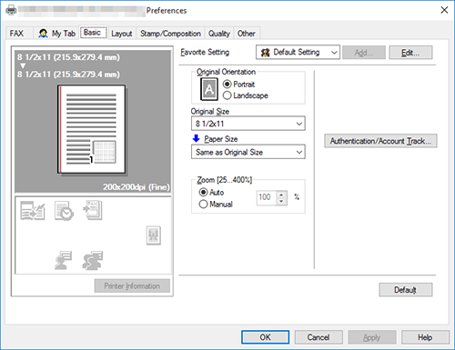Screen dimensions: 455x350
Task: Click the portrait orientation preview icon
Action: (209, 89)
